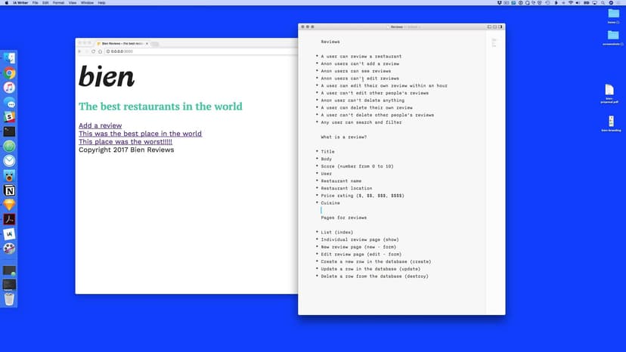Viewport: 626px width, 352px height.
Task: Launch iTunes from the dock
Action: click(x=9, y=88)
